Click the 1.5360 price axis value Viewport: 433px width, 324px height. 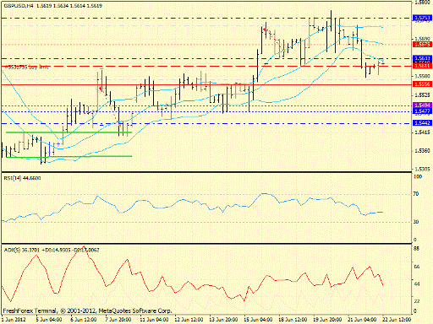(x=422, y=151)
